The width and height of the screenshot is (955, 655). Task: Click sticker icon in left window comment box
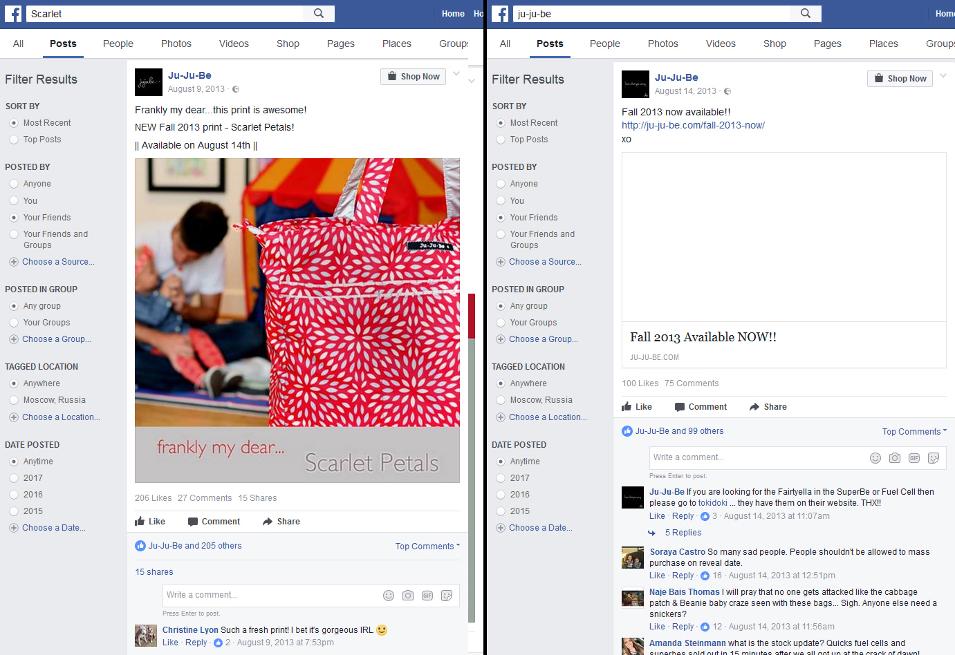click(447, 596)
